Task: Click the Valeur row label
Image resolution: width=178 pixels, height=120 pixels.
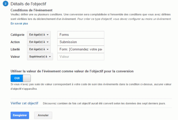Action: point(15,56)
